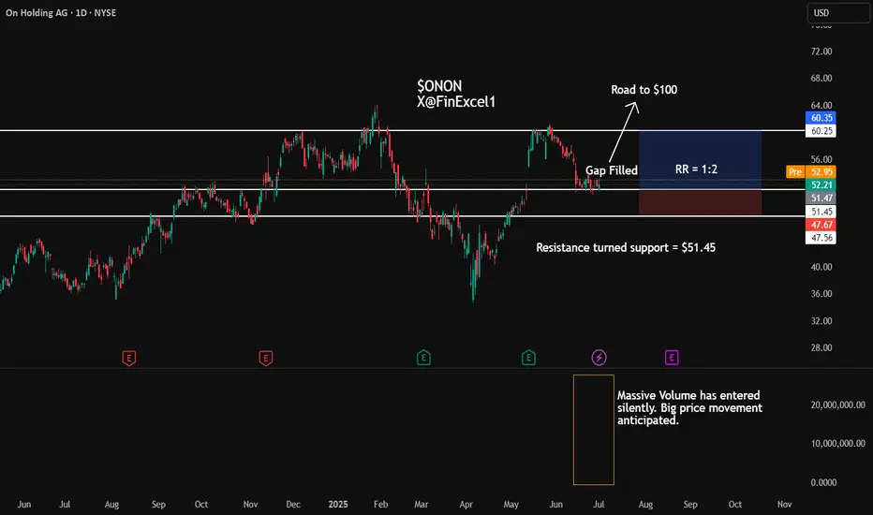873x515 pixels.
Task: Select the Gap Filled annotation
Action: click(x=612, y=170)
